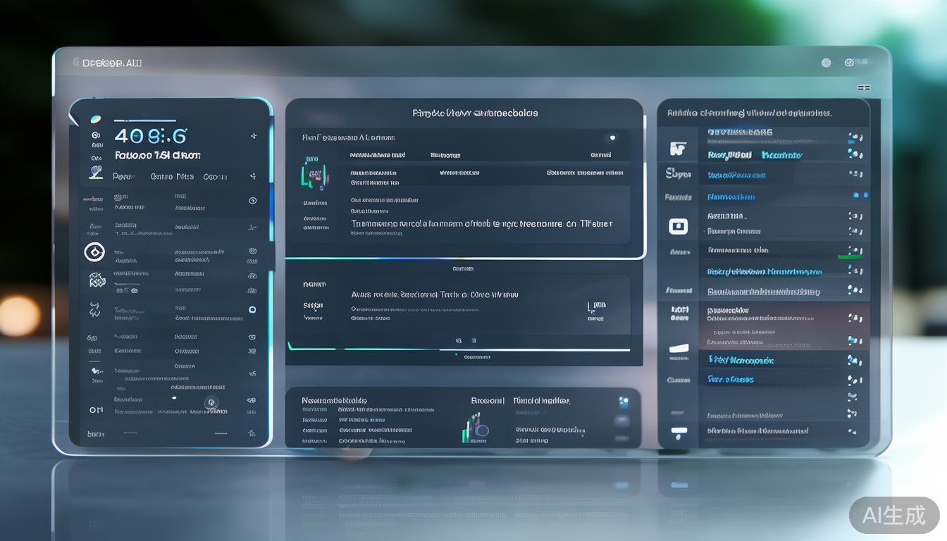Viewport: 947px width, 541px height.
Task: Click the sparkle icon beside the 408:6 readout
Action: (x=253, y=136)
